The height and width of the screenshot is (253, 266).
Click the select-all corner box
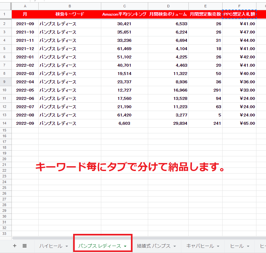5,6
